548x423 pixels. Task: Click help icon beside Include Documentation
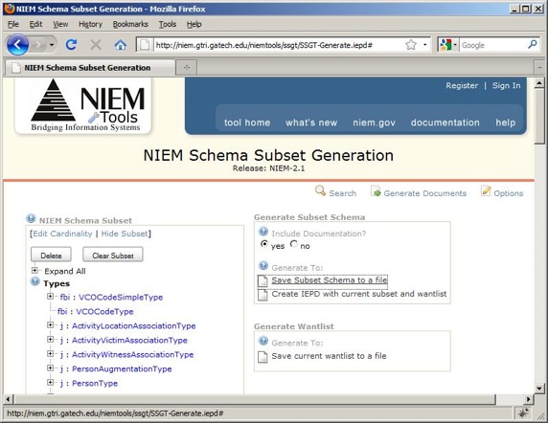[x=263, y=231]
